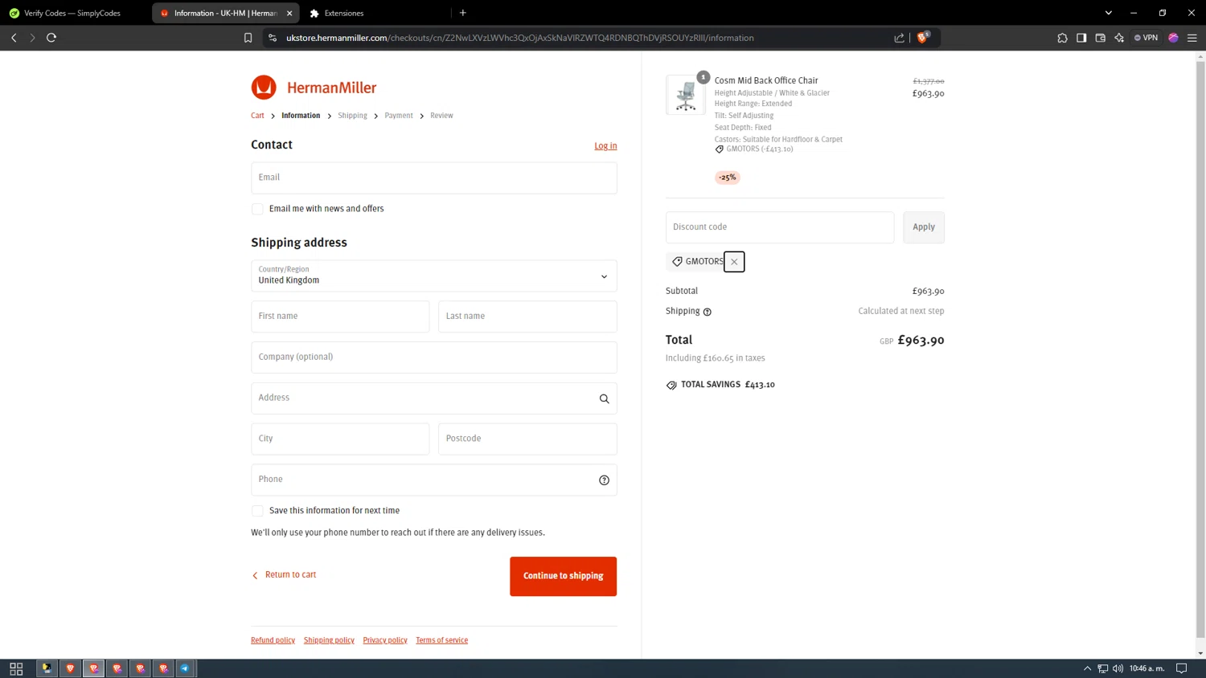
Task: Click Return to cart link
Action: click(284, 574)
